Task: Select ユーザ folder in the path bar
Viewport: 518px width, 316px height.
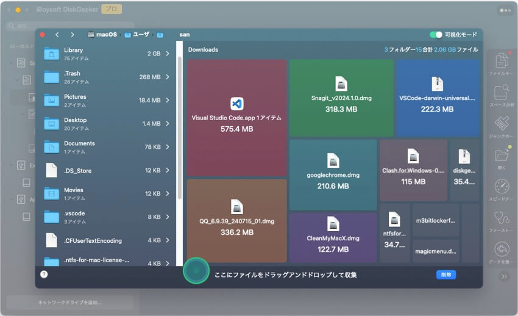Action: pos(137,35)
